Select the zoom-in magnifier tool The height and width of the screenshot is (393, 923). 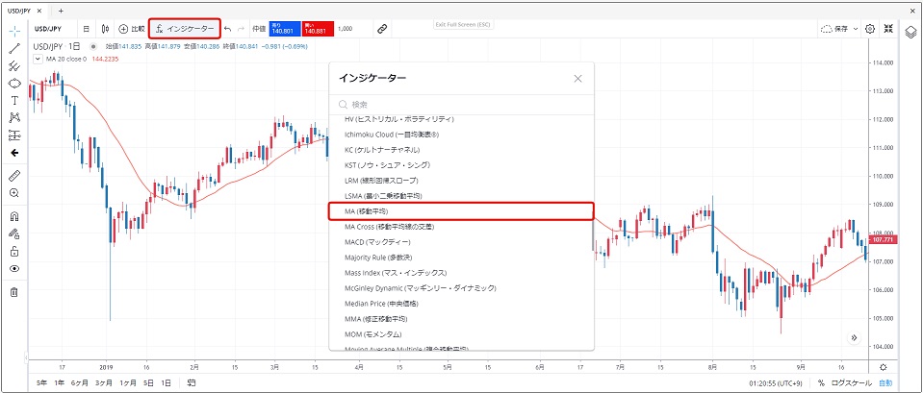tap(14, 193)
